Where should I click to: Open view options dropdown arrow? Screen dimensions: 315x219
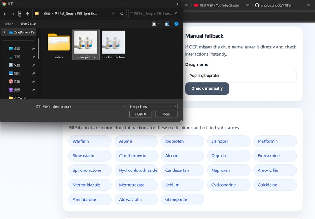[159, 24]
